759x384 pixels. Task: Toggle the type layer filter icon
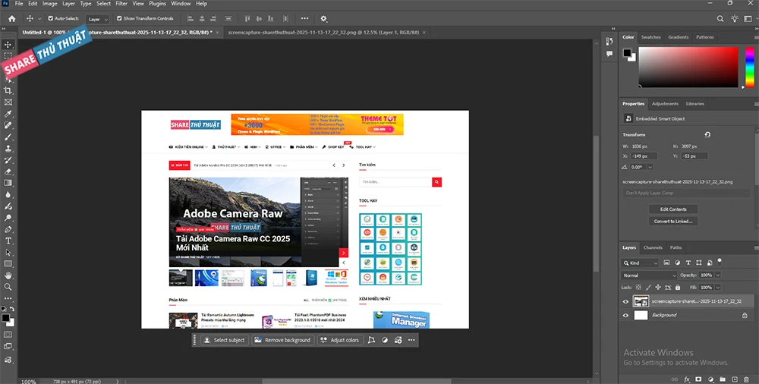[688, 263]
